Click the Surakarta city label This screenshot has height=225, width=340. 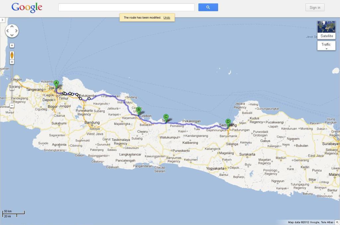247,154
